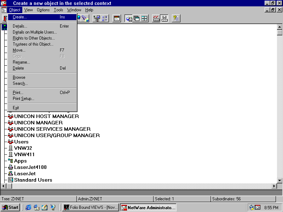Select Rights to Other Objects...
Screen dimensions: 283x212
tap(42, 38)
